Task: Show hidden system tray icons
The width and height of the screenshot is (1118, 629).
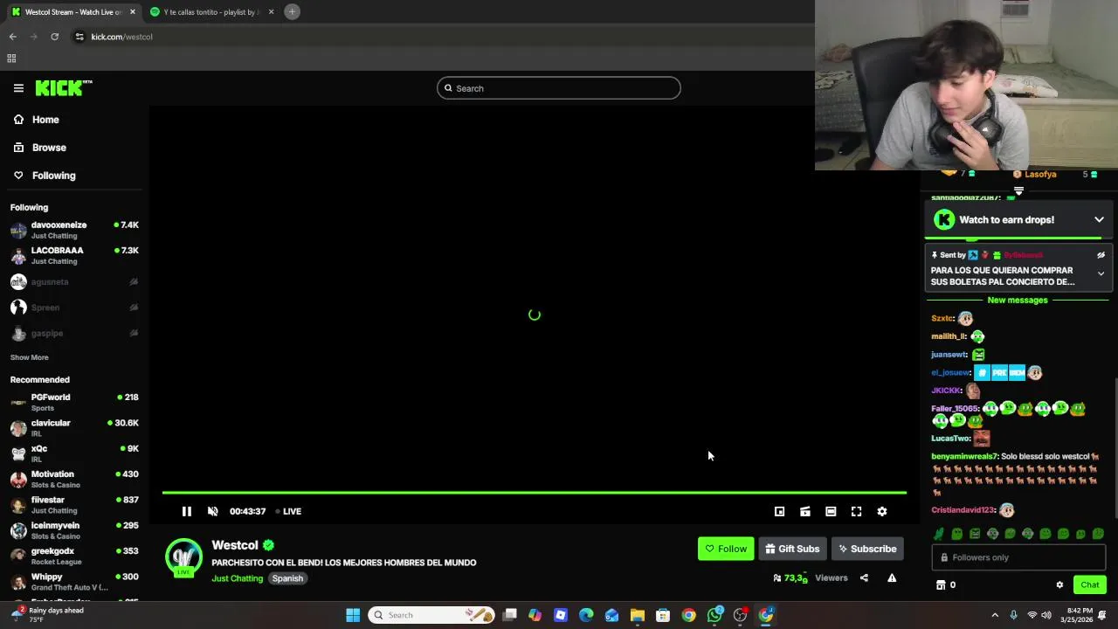Action: coord(994,615)
